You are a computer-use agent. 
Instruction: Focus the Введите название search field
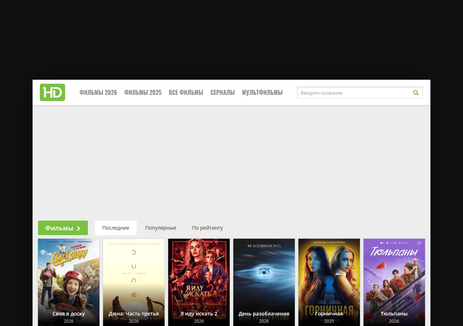[x=360, y=93]
